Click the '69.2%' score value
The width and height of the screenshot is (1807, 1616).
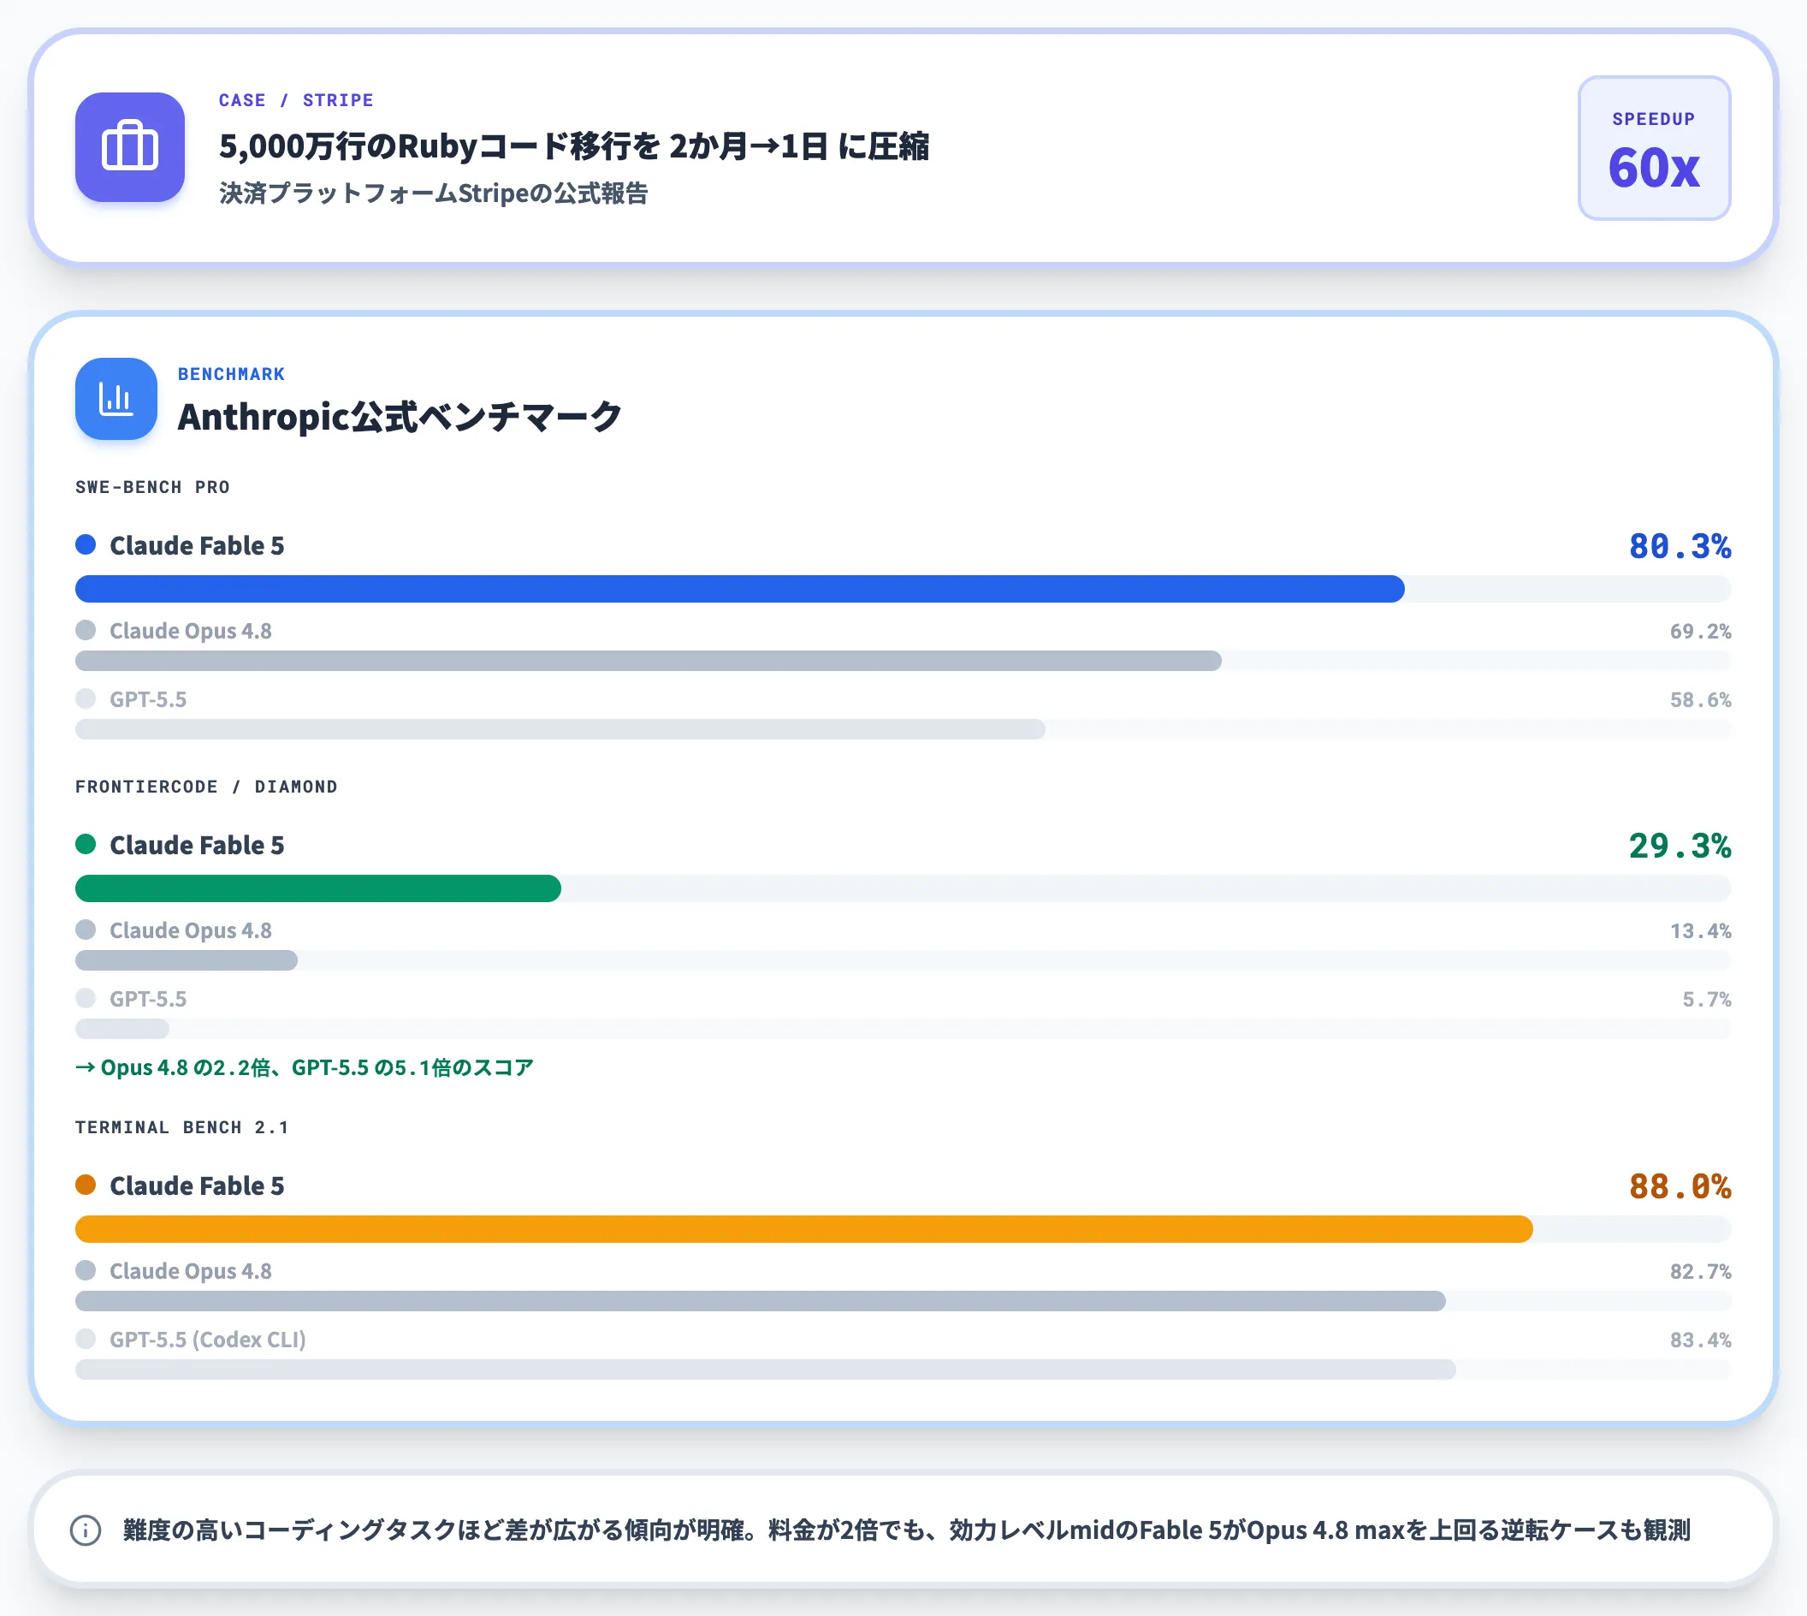coord(1699,632)
